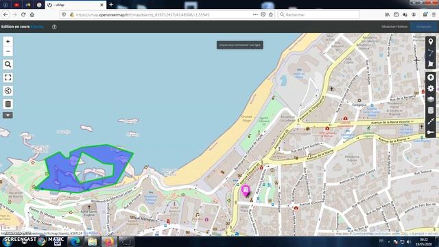Screen dimensions: 439x247
Task: Zoom out the map with the minus button
Action: tap(8, 51)
